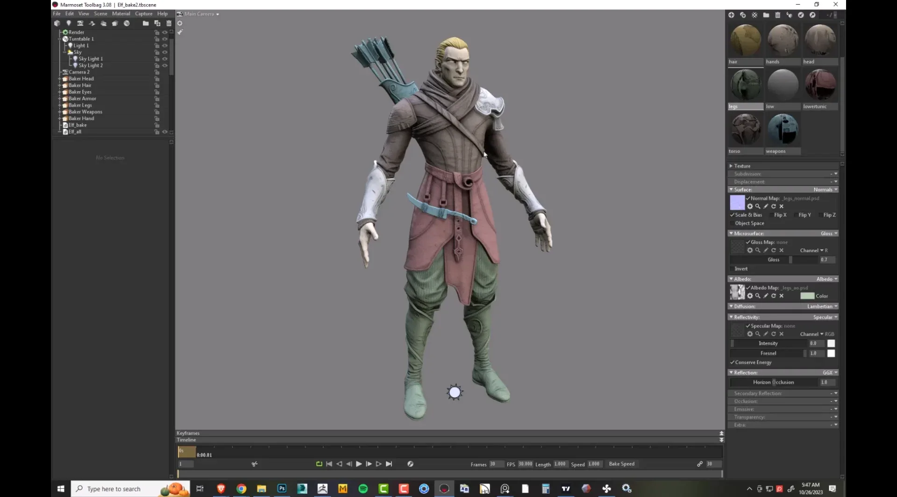
Task: Create a new material with the plus icon
Action: (731, 15)
